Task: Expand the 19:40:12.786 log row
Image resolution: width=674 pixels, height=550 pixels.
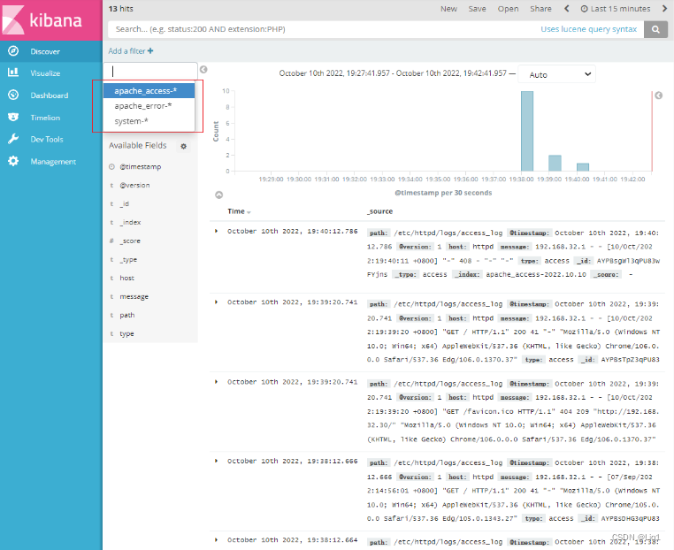Action: pyautogui.click(x=216, y=231)
